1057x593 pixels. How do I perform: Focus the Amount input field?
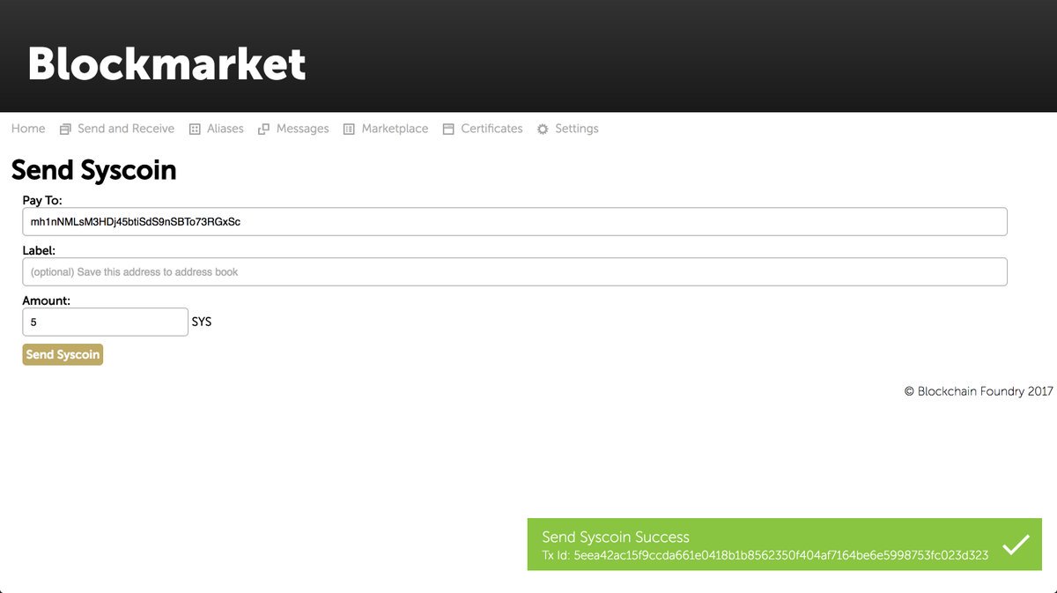105,322
